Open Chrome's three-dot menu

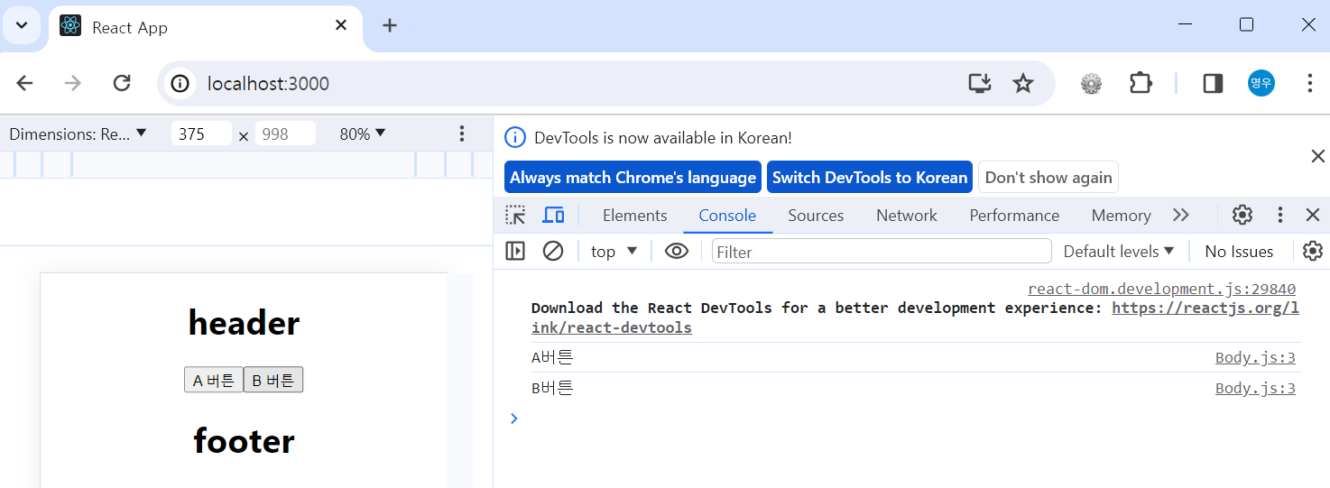tap(1309, 84)
